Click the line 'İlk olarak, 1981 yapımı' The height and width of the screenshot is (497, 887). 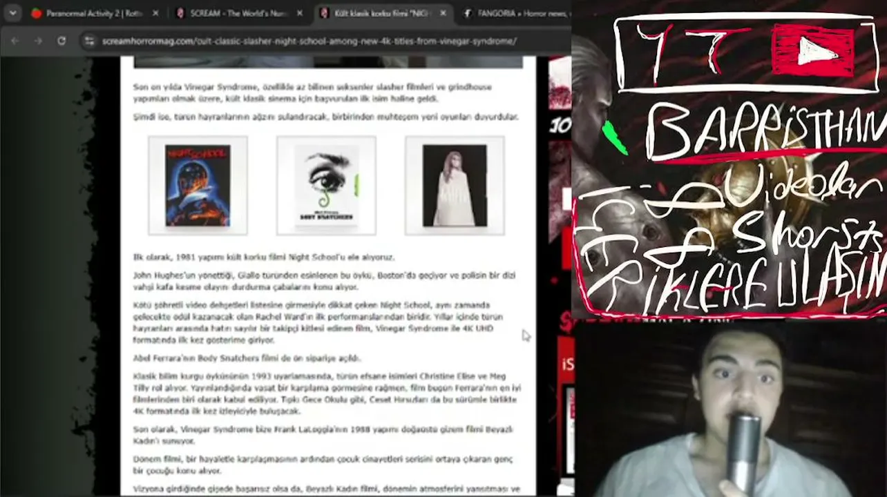(264, 257)
